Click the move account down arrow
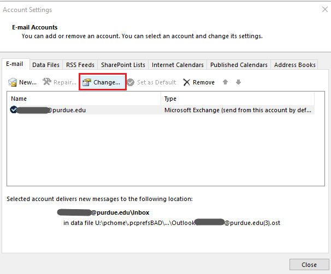Viewport: 331px width, 274px height. pos(238,82)
